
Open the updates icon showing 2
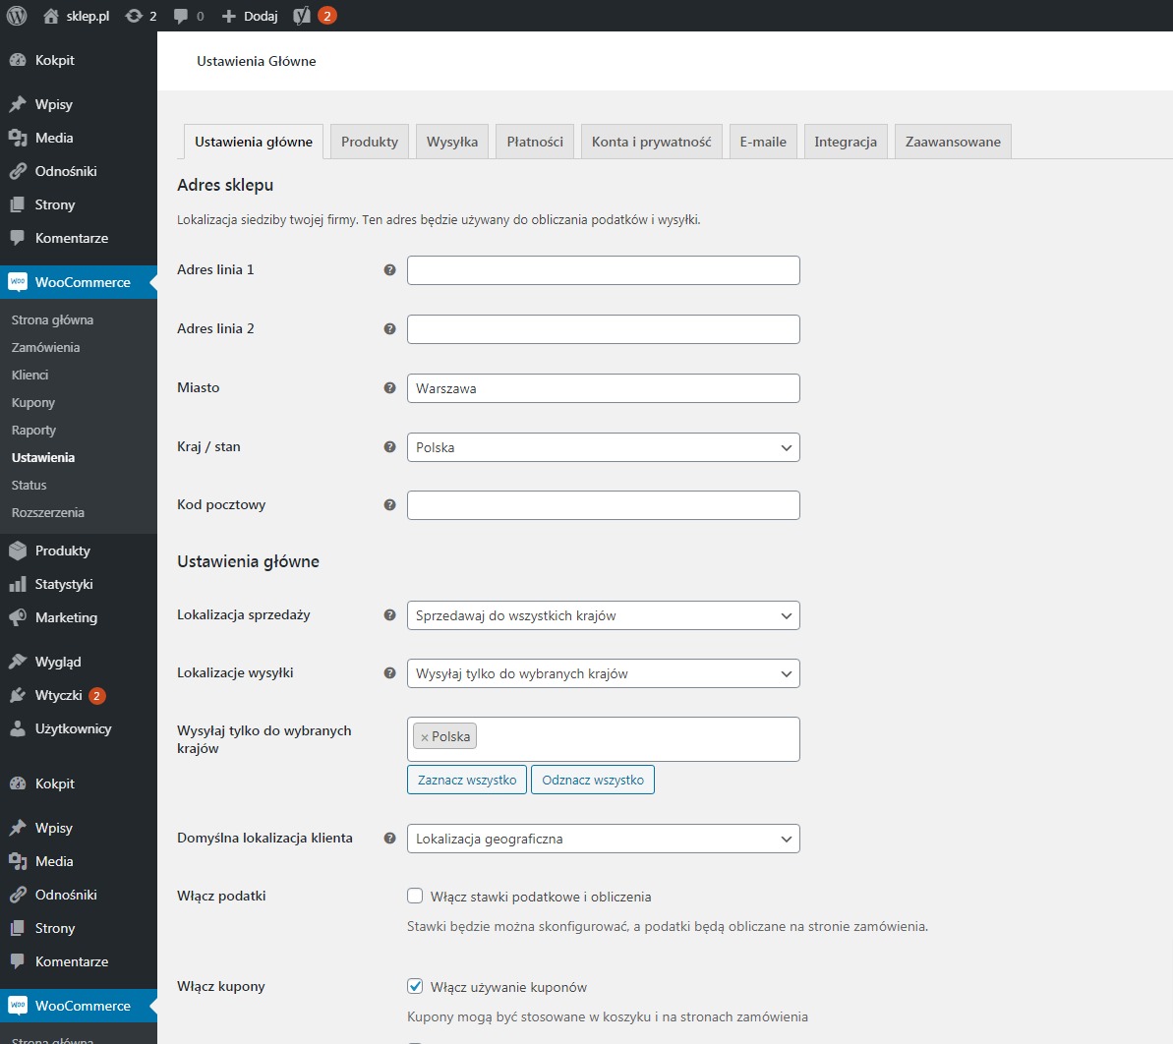coord(134,16)
